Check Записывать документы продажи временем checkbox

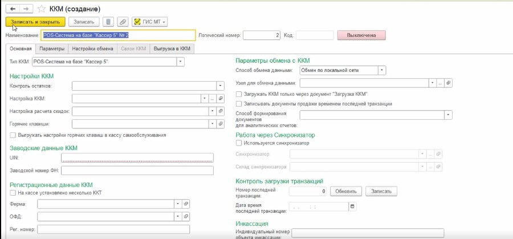click(239, 104)
